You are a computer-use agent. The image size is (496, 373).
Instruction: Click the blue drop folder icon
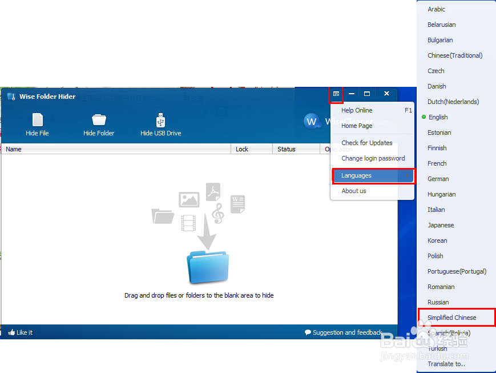(x=208, y=267)
